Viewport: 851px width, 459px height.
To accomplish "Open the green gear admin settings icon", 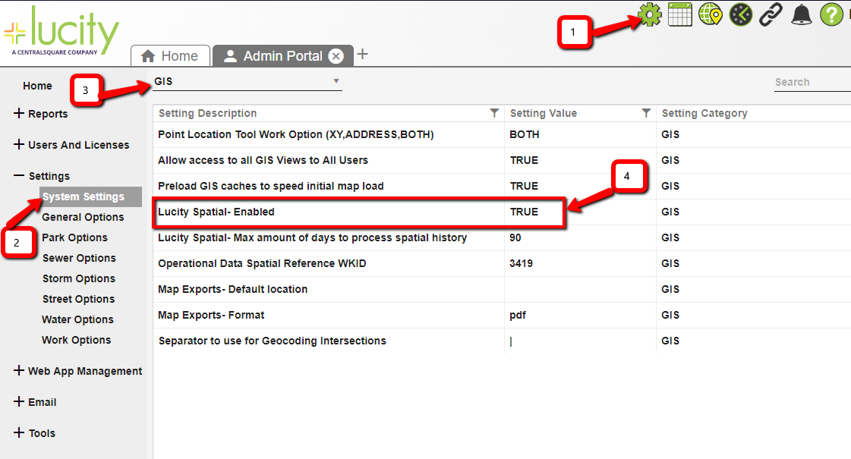I will [x=650, y=14].
